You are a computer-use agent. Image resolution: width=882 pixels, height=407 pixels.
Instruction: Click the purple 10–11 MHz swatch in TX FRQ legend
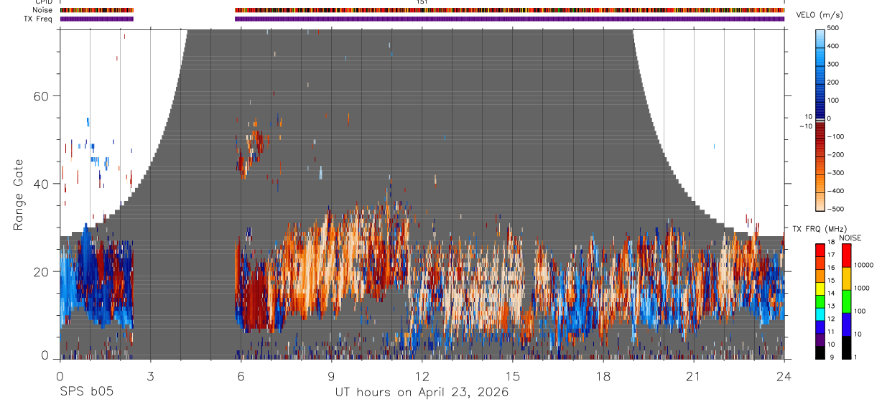(x=821, y=340)
